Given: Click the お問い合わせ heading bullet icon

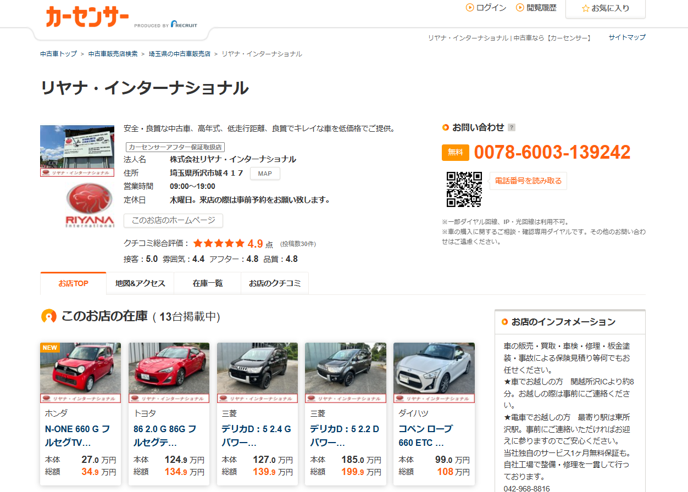Looking at the screenshot, I should point(446,127).
